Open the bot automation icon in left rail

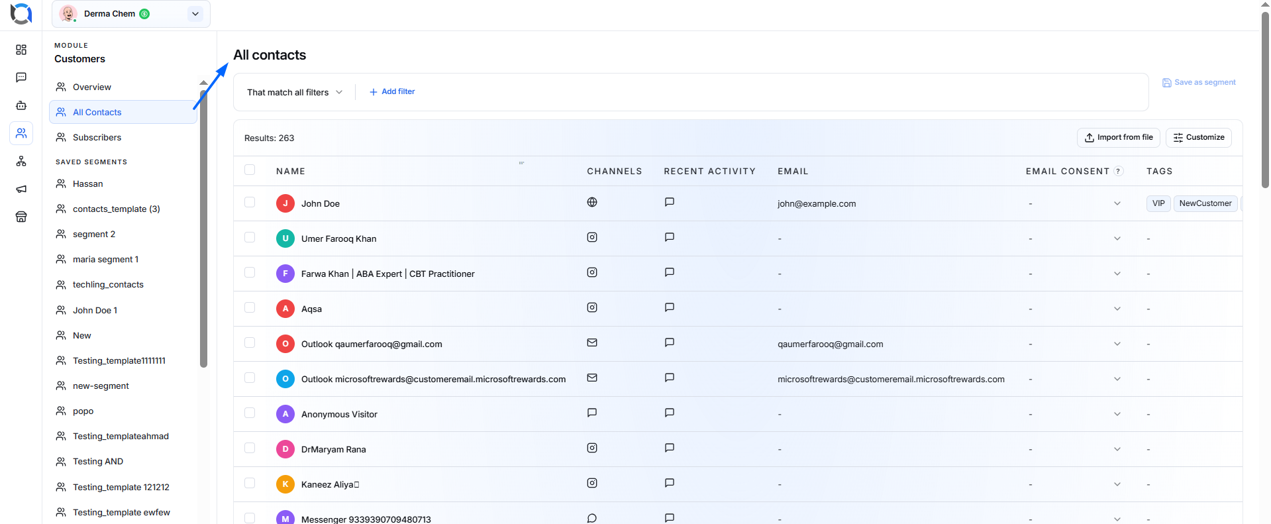(21, 105)
